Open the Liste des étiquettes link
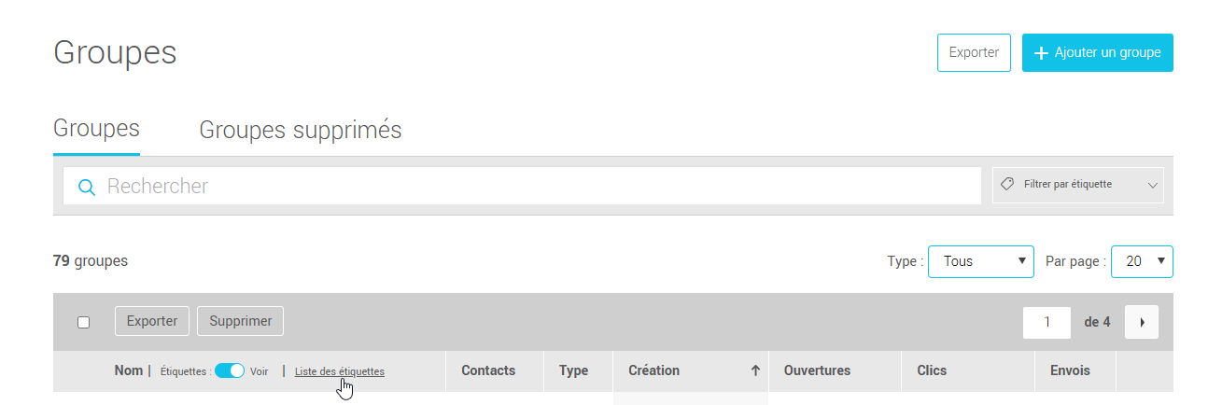Viewport: 1208px width, 405px height. [339, 371]
